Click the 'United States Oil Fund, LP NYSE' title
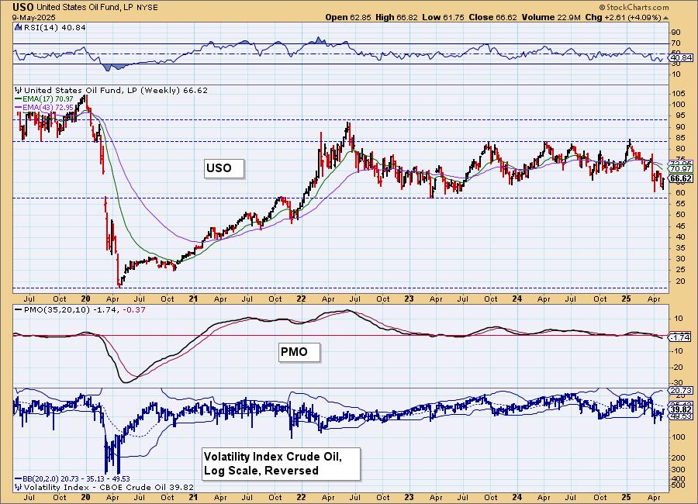 click(97, 8)
